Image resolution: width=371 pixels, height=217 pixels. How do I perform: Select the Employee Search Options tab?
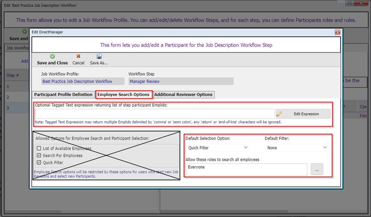click(x=123, y=95)
